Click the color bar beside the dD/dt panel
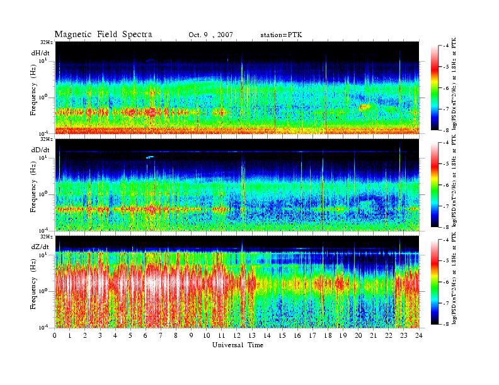Image resolution: width=499 pixels, height=385 pixels. coord(435,185)
